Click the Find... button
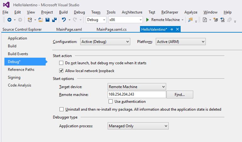 pos(179,94)
